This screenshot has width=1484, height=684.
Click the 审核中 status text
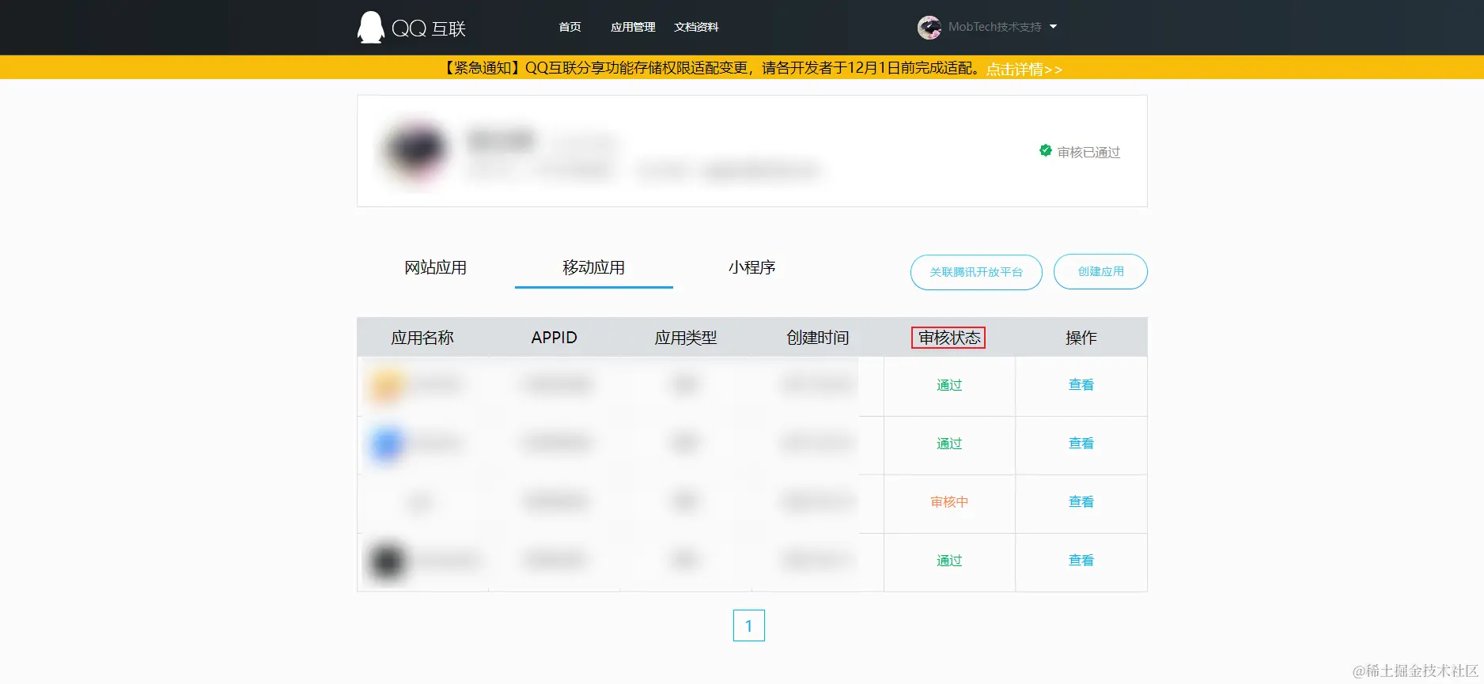coord(949,502)
